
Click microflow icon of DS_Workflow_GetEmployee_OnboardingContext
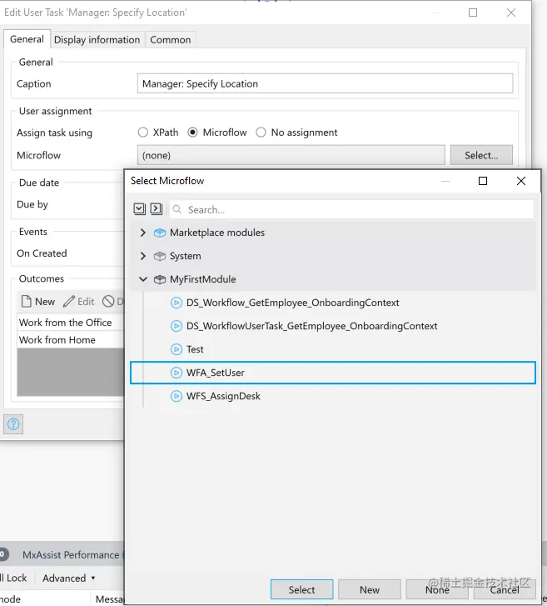[x=177, y=303]
